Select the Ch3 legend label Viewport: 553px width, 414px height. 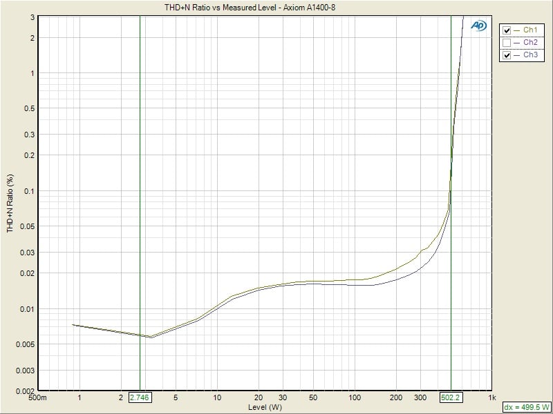tap(530, 55)
